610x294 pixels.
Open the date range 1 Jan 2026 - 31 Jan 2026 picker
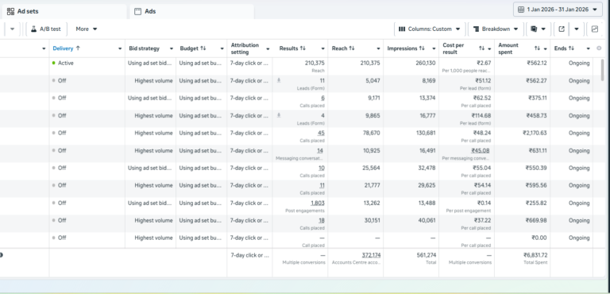558,10
